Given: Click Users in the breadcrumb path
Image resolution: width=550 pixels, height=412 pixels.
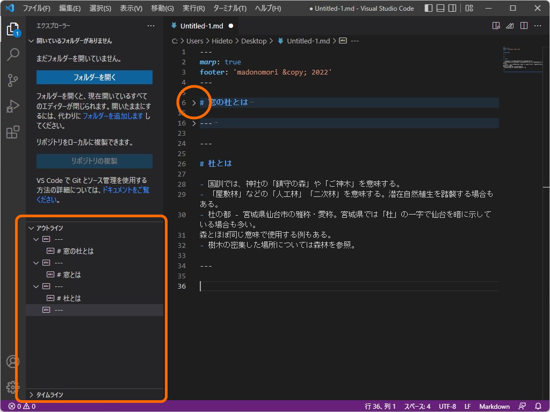Looking at the screenshot, I should tap(194, 41).
